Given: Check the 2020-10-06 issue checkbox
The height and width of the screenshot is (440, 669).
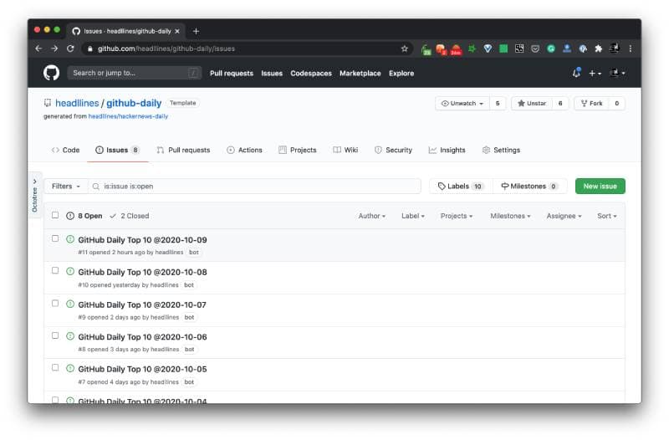Looking at the screenshot, I should coord(55,335).
